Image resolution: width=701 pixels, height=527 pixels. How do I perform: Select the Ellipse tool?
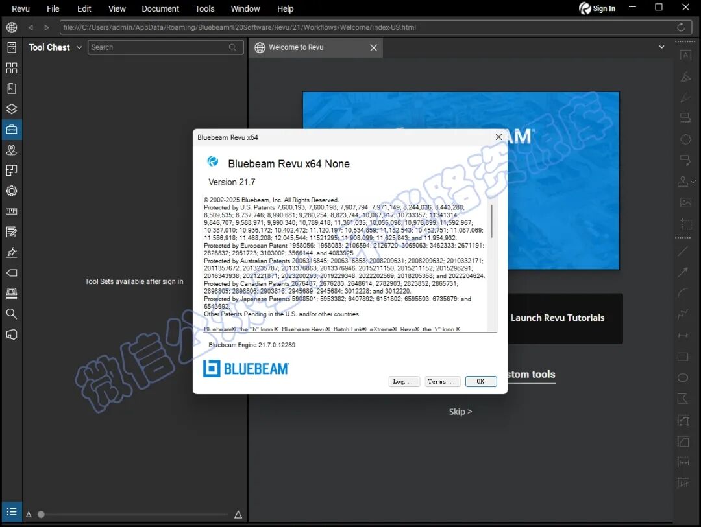683,378
